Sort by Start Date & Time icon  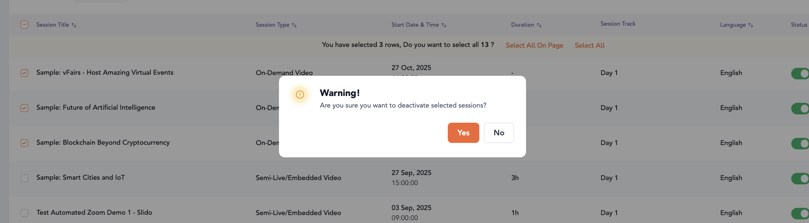[x=444, y=25]
